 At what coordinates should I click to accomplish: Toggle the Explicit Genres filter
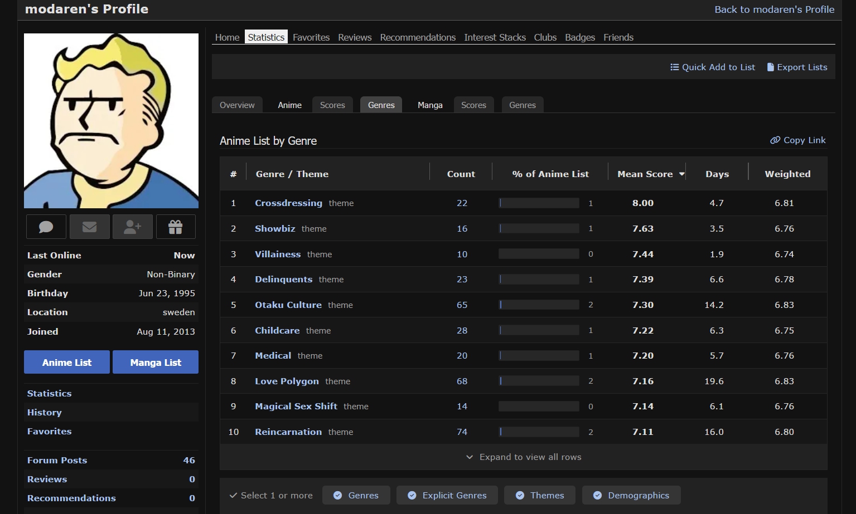[447, 495]
